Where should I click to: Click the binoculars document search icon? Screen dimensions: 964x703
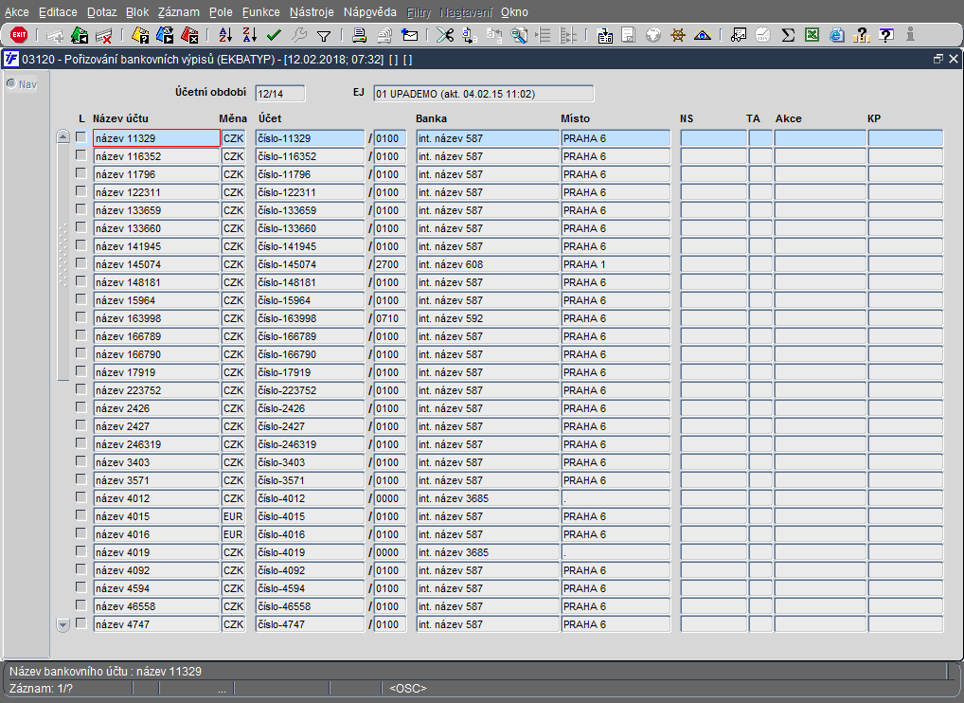tap(739, 35)
